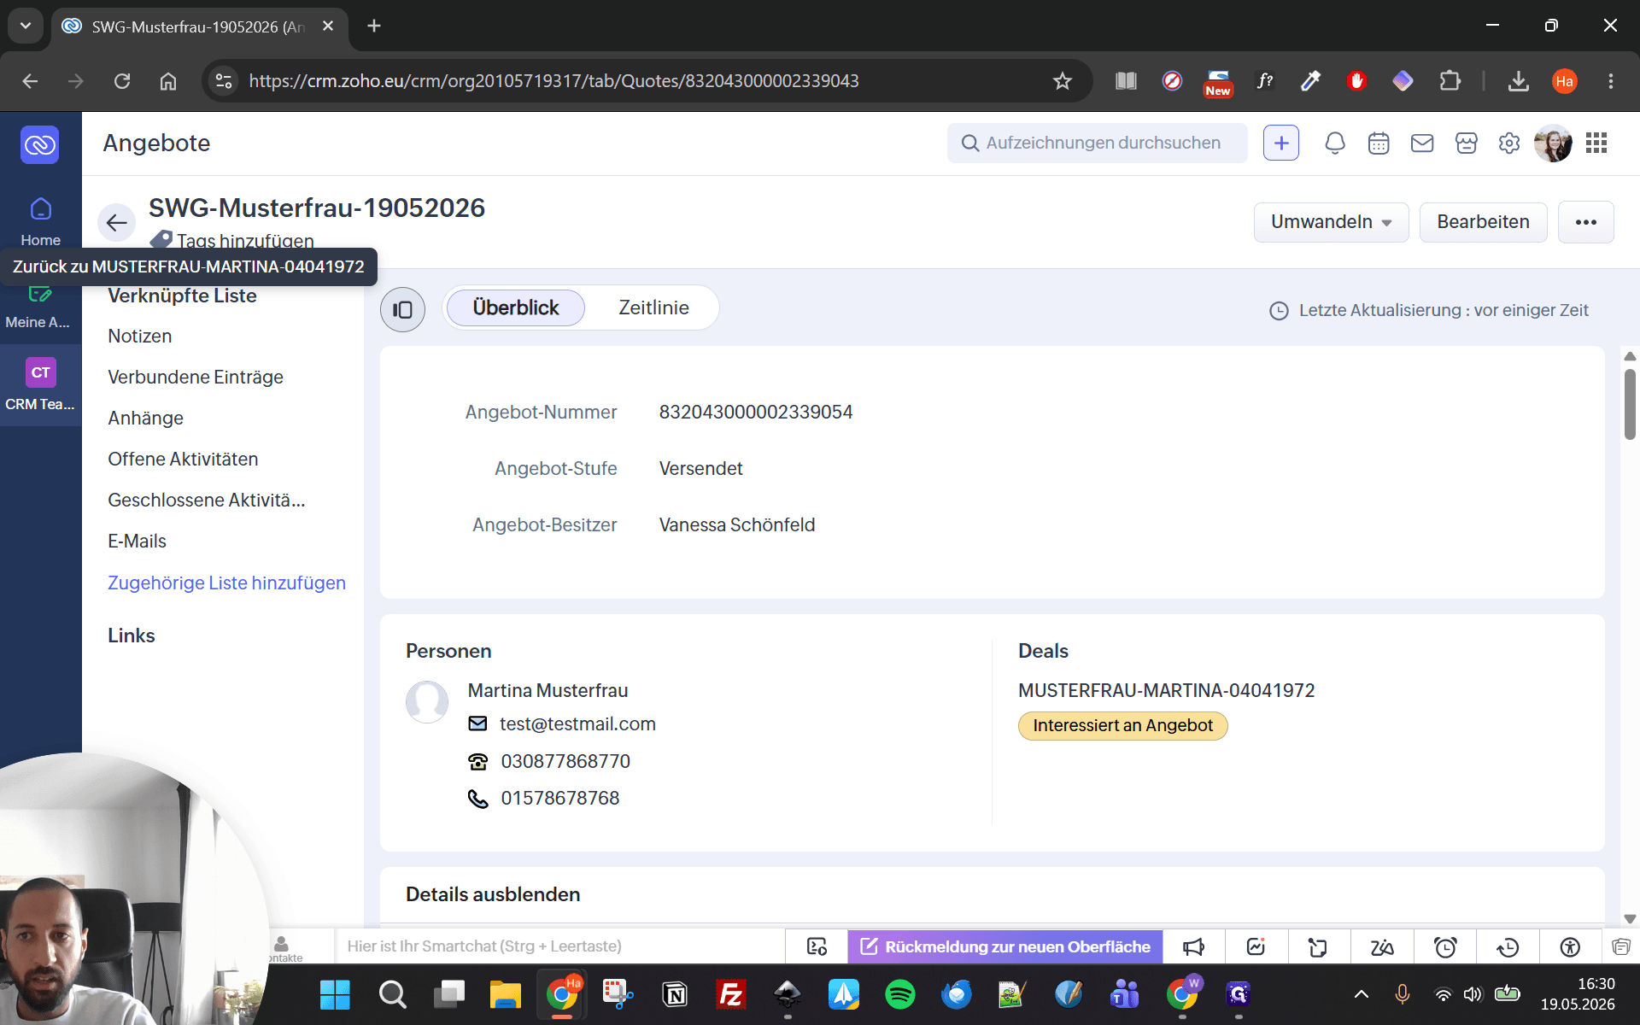1640x1025 pixels.
Task: Open the Zia assistant icon
Action: pos(1382,946)
